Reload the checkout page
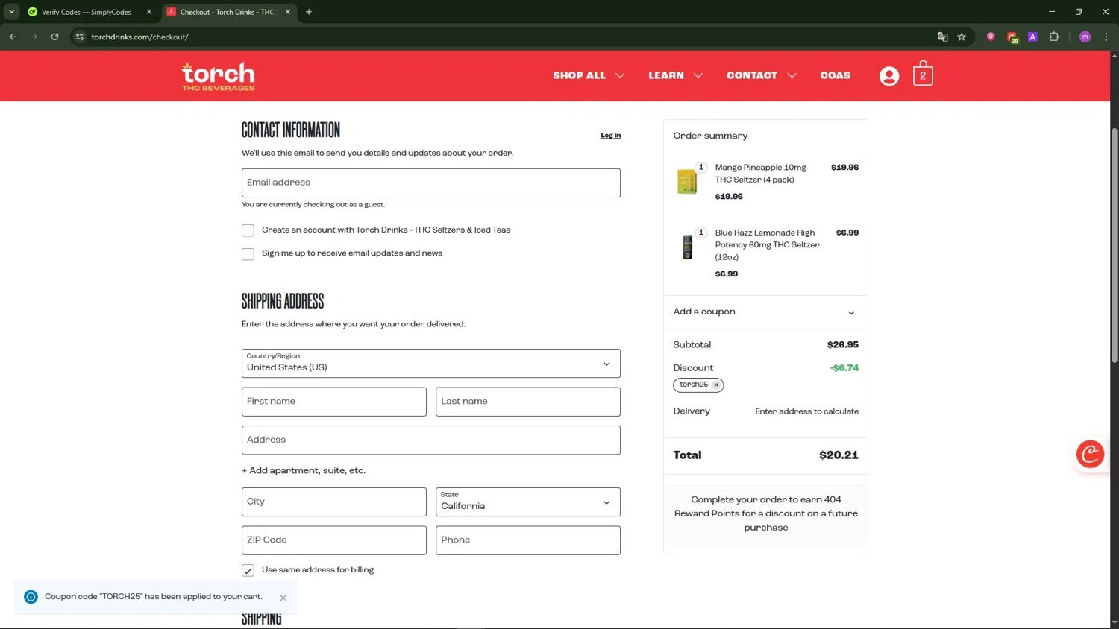 tap(54, 37)
